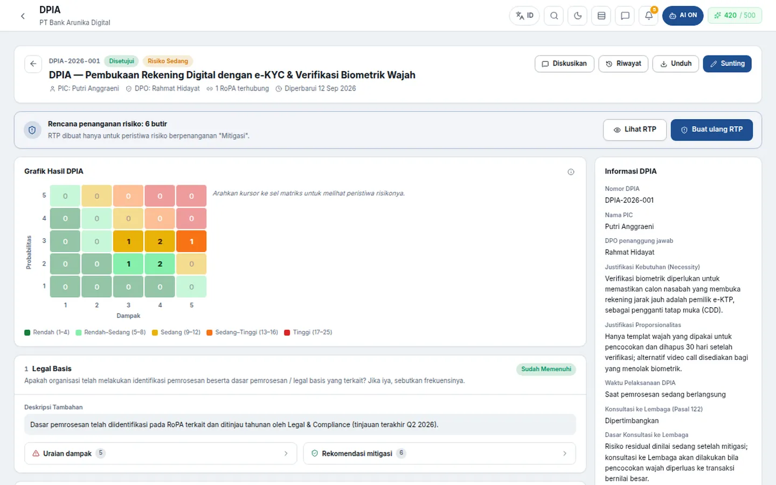
Task: Click DPO: Rahmat Hidayat in header
Action: [x=163, y=88]
